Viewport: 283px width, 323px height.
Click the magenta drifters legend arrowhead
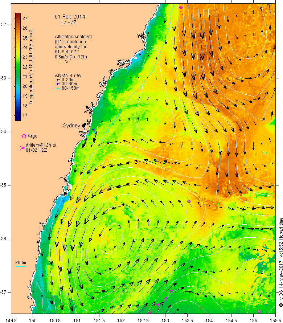[x=22, y=148]
